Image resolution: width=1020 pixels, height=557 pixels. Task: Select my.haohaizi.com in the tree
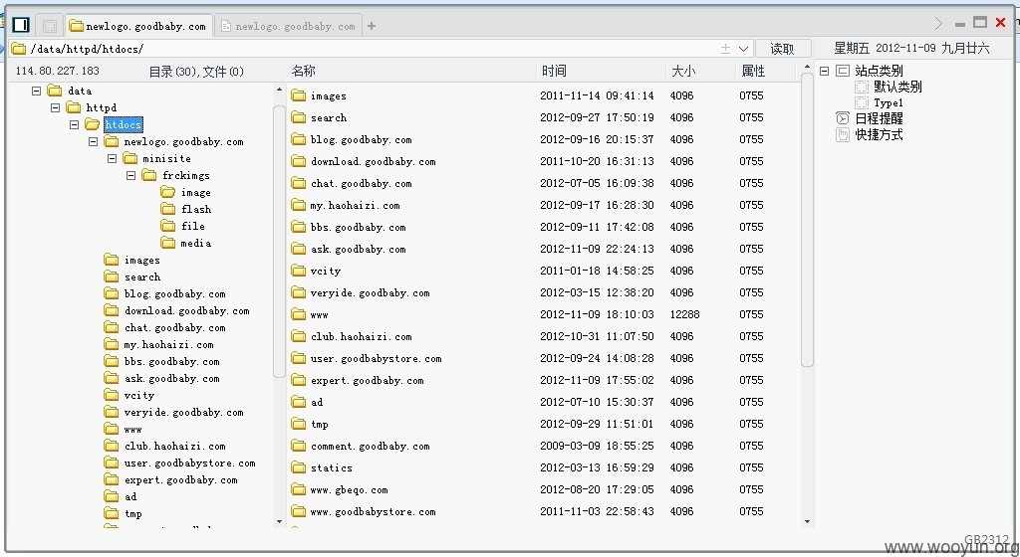168,345
